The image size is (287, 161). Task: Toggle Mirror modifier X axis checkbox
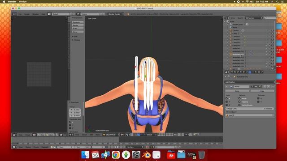coord(227,98)
